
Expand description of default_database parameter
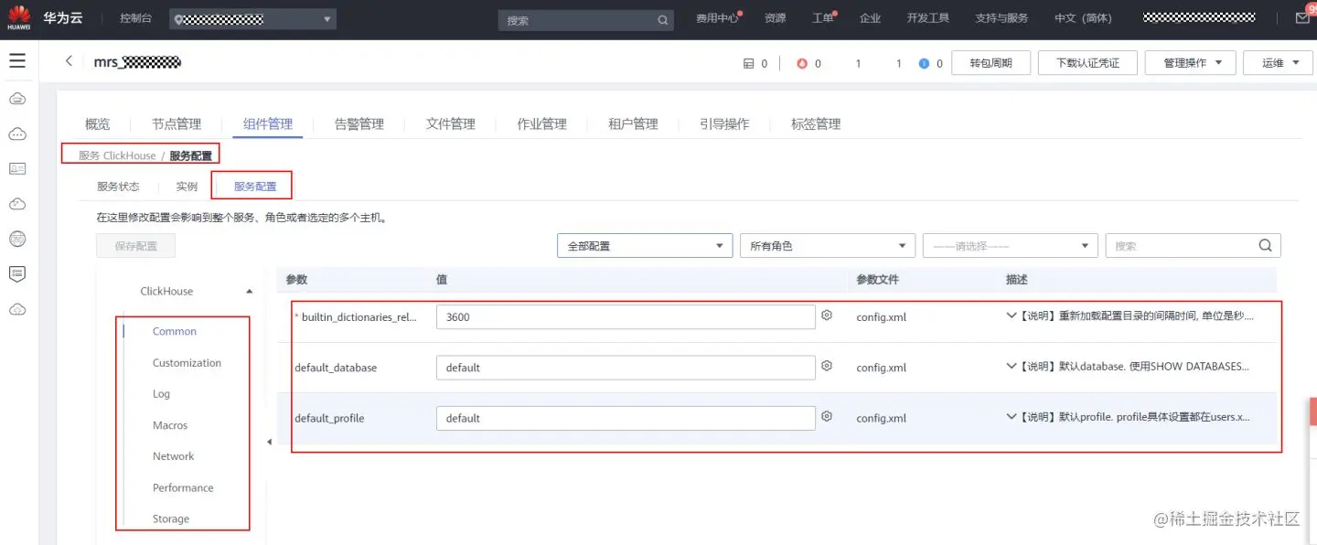click(x=1011, y=366)
